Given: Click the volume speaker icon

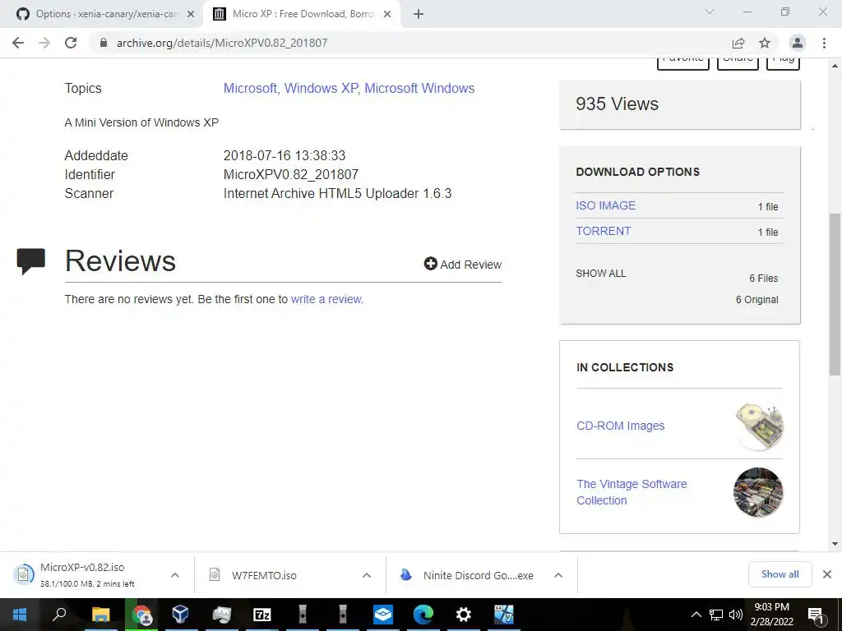Looking at the screenshot, I should (736, 615).
